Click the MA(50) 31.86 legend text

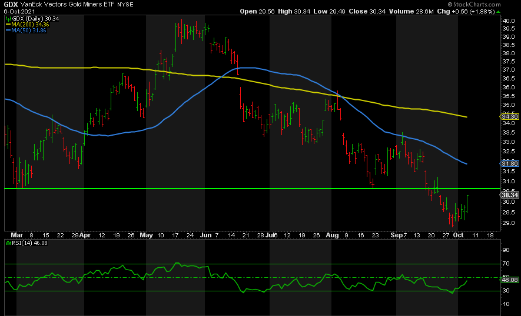click(29, 31)
